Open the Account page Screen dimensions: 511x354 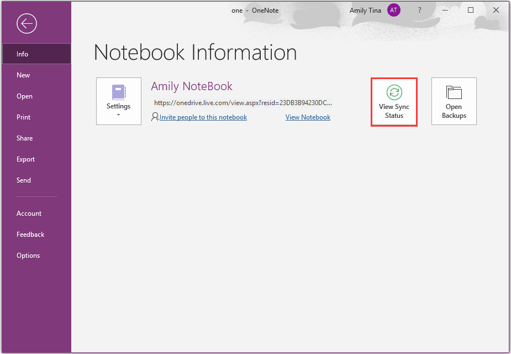click(x=29, y=214)
